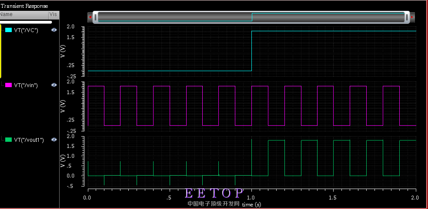
Task: Click the left red arrow of zoom scrollbar
Action: pos(90,17)
